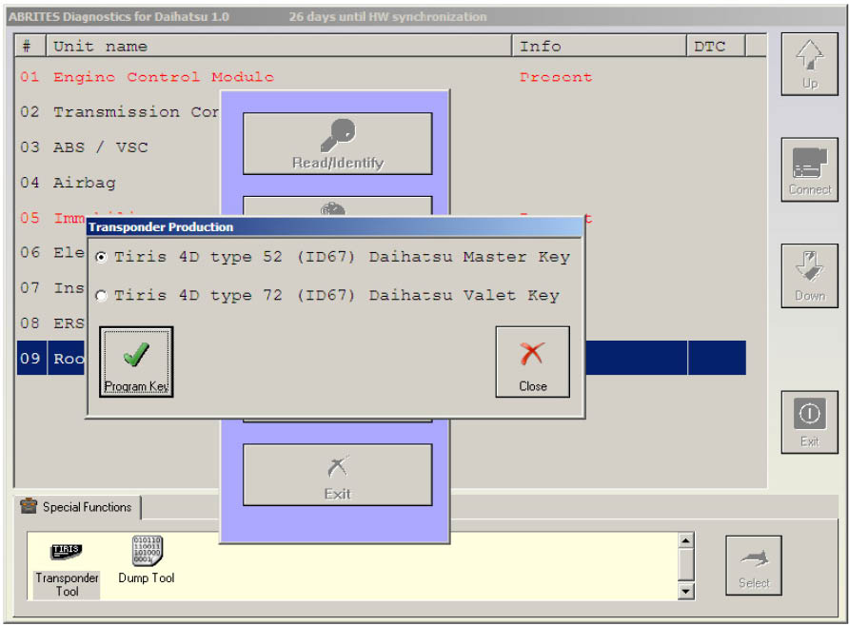Click the Exit button in purple panel

[337, 475]
